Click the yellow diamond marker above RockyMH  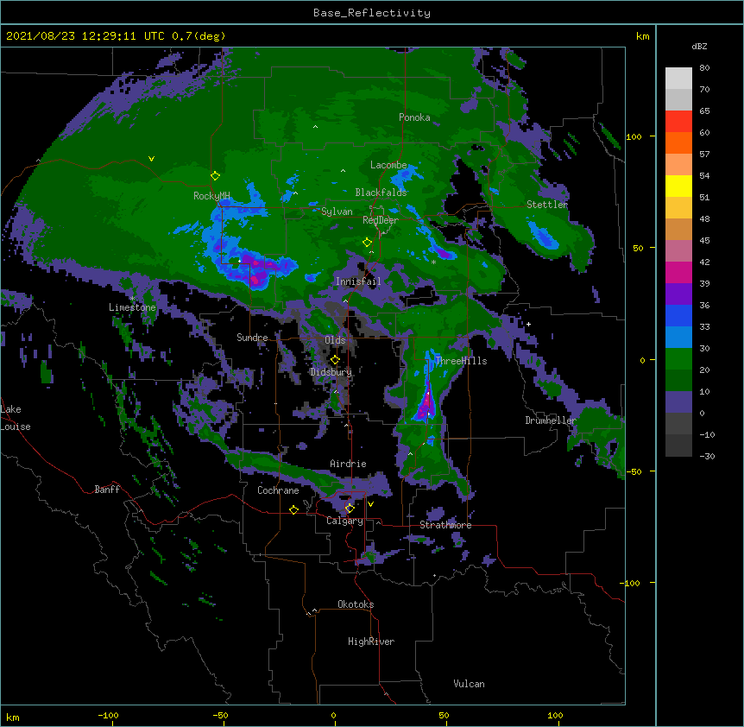pyautogui.click(x=215, y=176)
